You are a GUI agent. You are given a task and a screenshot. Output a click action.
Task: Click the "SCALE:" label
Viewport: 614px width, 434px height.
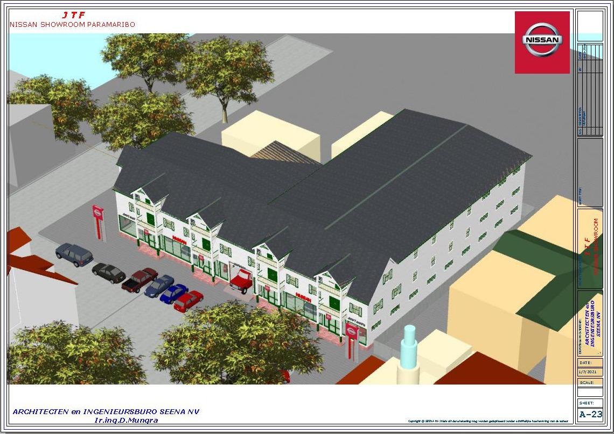587,382
